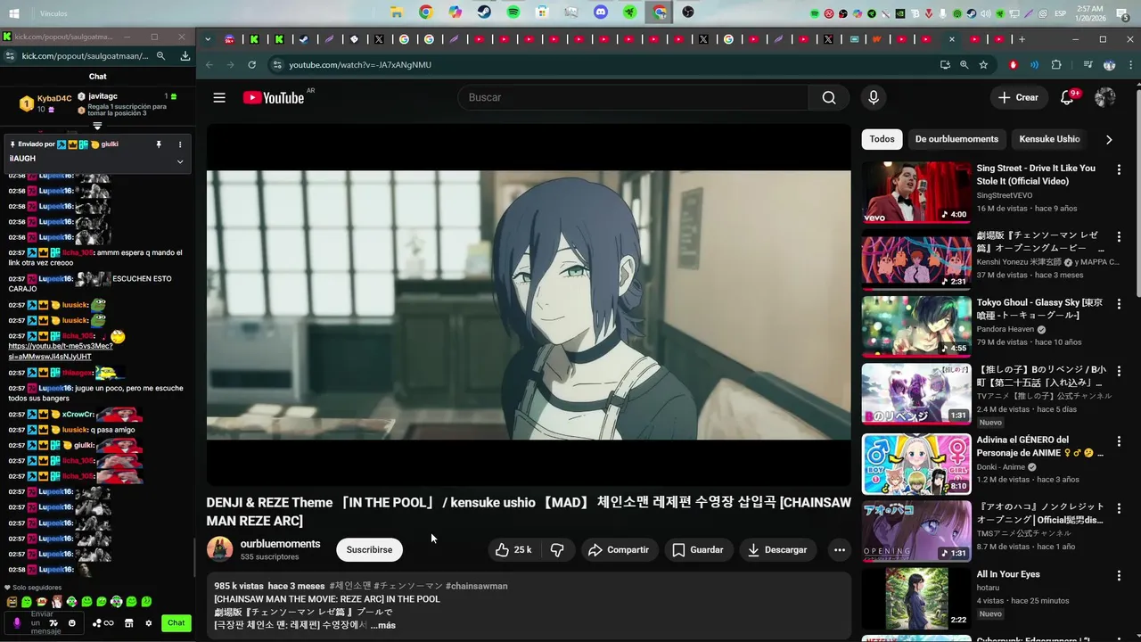Select the Todos filter chip

tap(882, 139)
